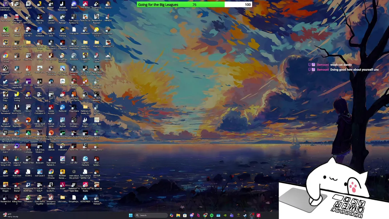Launch Borderlands 3 from the desktop
389x219 pixels.
click(x=40, y=5)
